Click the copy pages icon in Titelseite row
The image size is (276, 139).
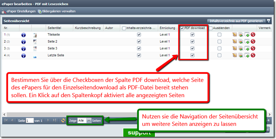(241, 34)
